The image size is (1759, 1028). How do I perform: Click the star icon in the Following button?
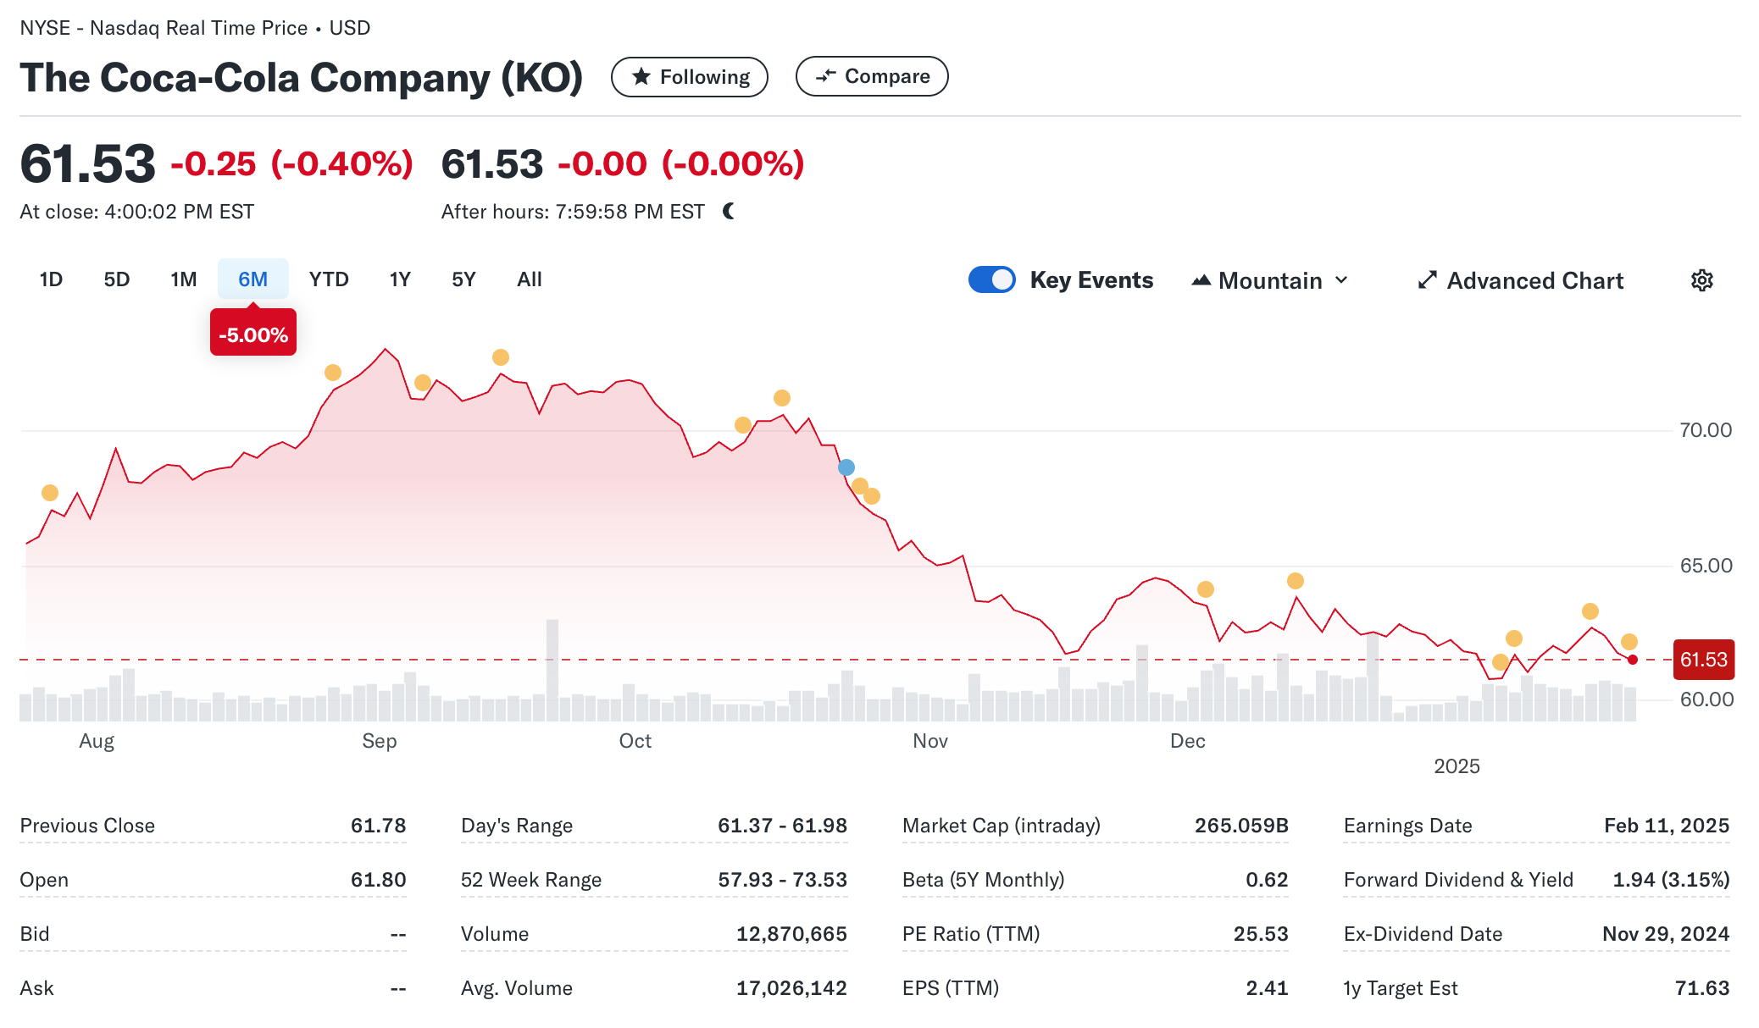pyautogui.click(x=641, y=77)
